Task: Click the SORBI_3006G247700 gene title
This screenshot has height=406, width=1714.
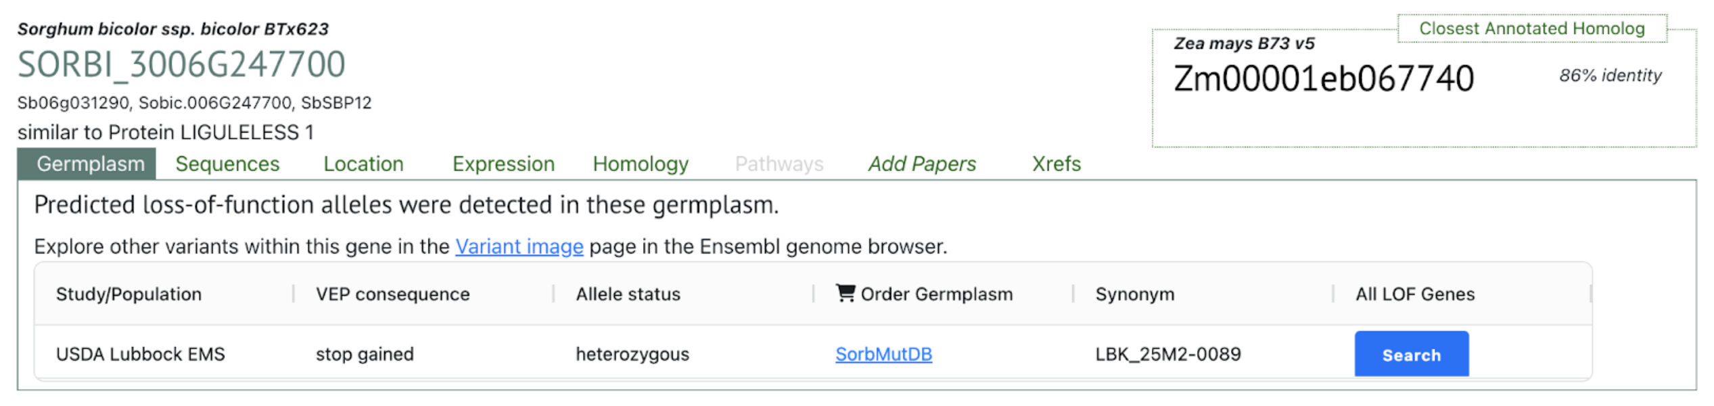Action: (x=181, y=65)
